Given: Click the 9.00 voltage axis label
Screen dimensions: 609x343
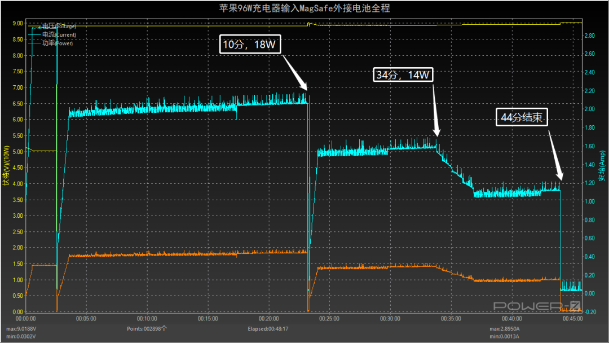Looking at the screenshot, I should [18, 23].
